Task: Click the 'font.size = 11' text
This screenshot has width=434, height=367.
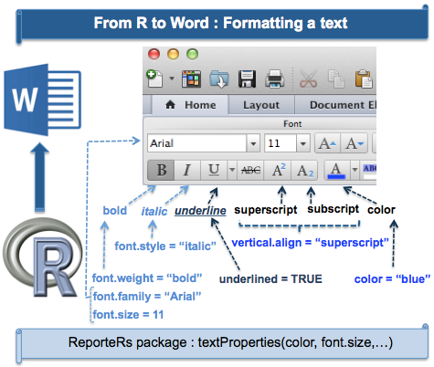Action: click(128, 315)
